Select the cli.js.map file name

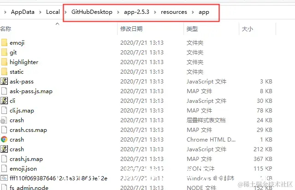click(x=22, y=111)
